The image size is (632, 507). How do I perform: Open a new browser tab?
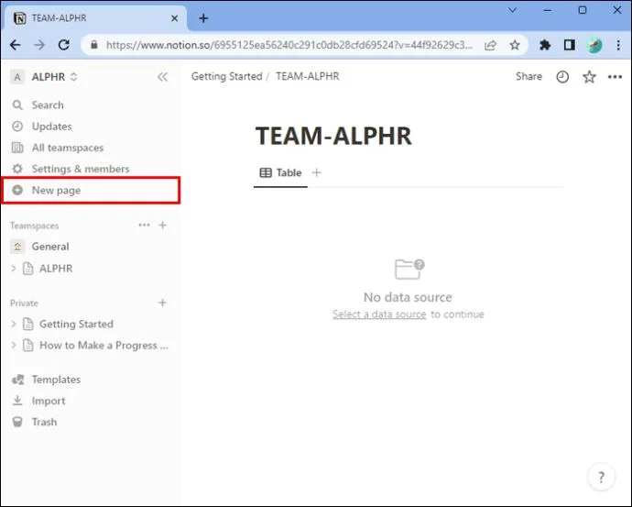(203, 18)
